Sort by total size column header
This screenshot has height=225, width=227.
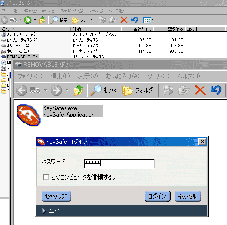tap(137, 29)
